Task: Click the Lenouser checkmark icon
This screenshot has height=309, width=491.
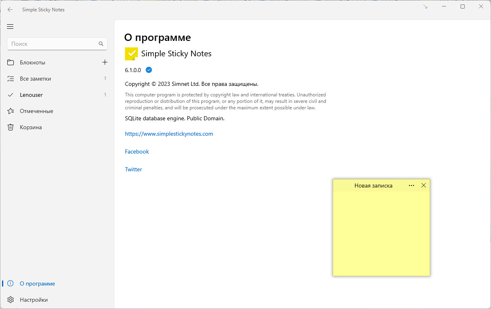Action: (11, 95)
